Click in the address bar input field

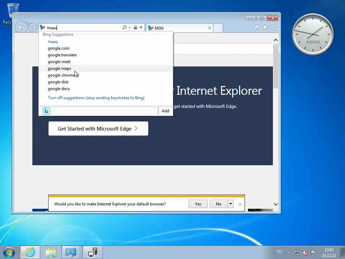click(x=84, y=28)
